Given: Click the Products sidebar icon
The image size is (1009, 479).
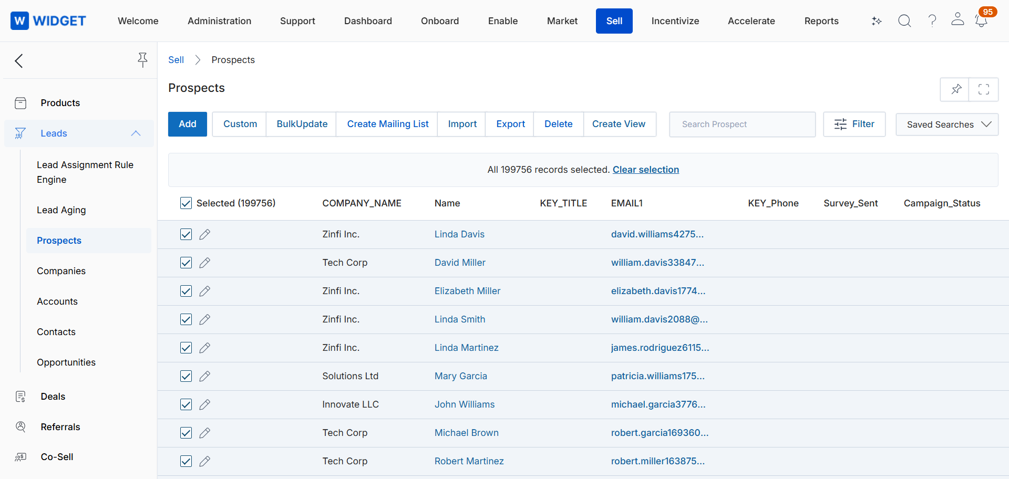Looking at the screenshot, I should click(20, 103).
